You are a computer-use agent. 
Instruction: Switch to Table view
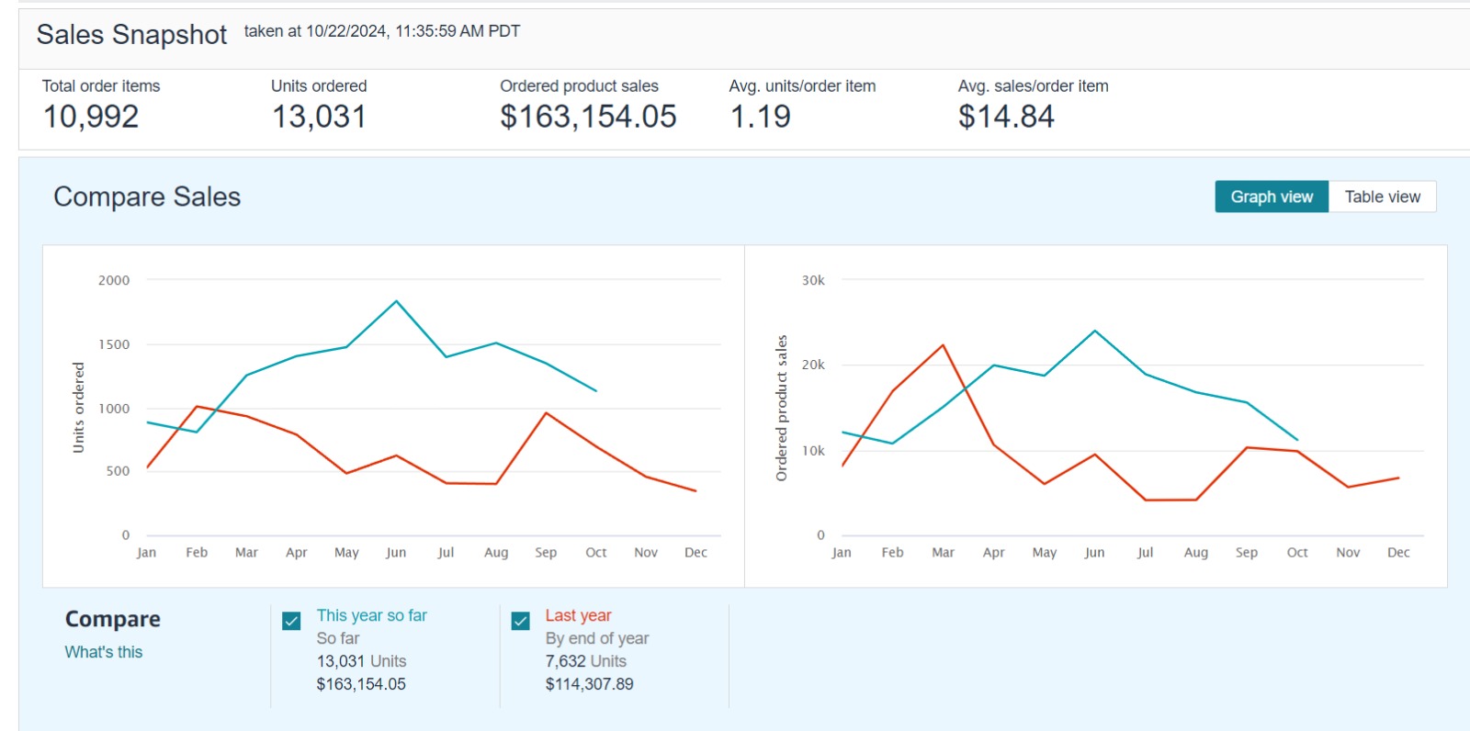[x=1382, y=197]
